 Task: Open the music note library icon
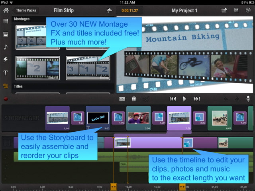(x=6, y=47)
